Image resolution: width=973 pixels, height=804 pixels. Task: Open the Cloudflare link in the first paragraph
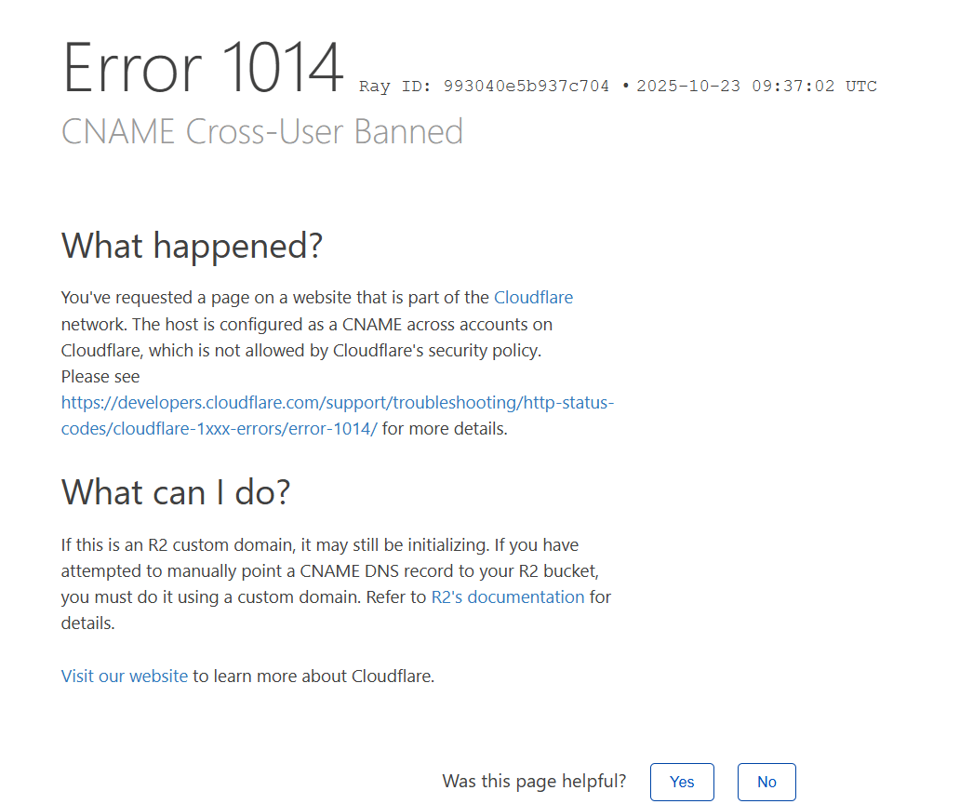533,298
